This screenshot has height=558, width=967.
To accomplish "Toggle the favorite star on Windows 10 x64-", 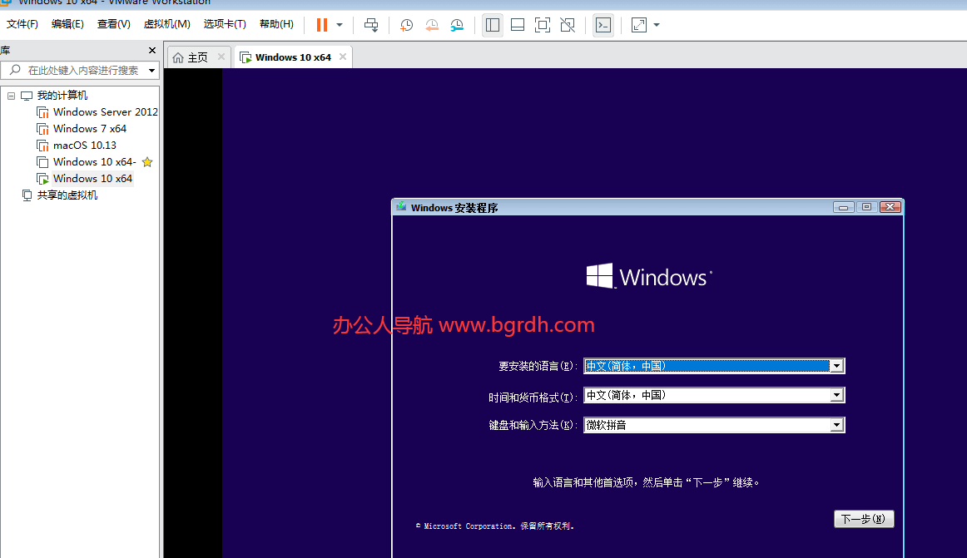I will pyautogui.click(x=147, y=161).
